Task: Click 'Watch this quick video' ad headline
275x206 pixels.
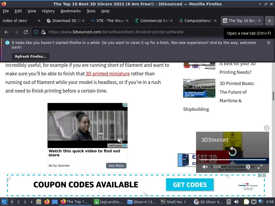Action: point(84,153)
